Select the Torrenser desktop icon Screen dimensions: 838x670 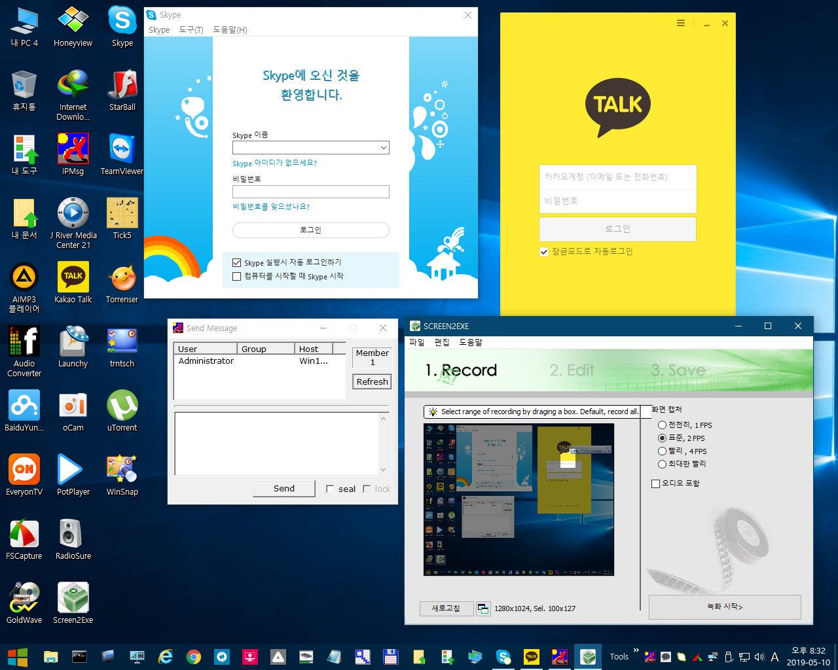[122, 283]
